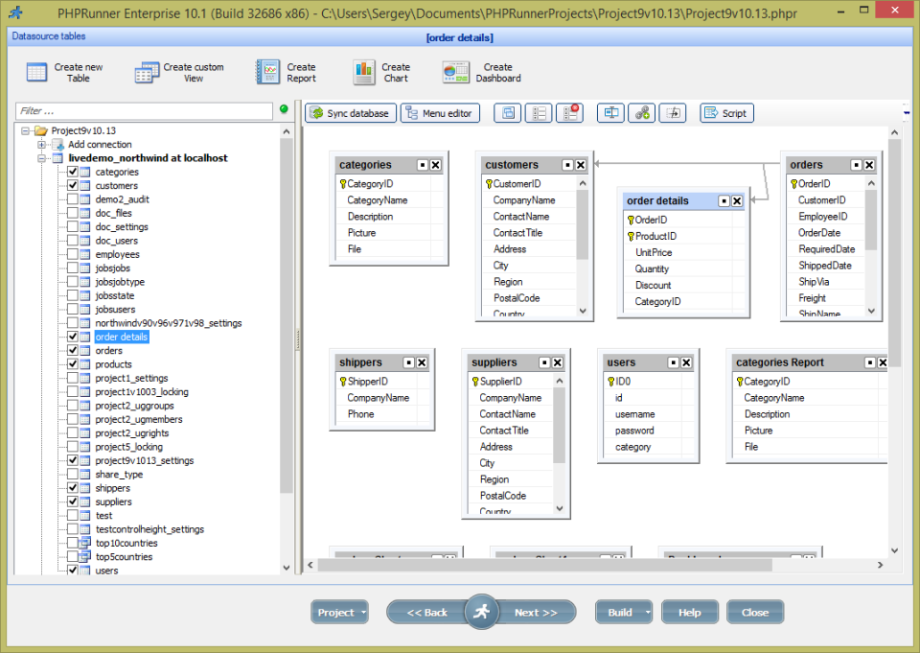920x653 pixels.
Task: Click the Create Report icon
Action: coord(267,72)
